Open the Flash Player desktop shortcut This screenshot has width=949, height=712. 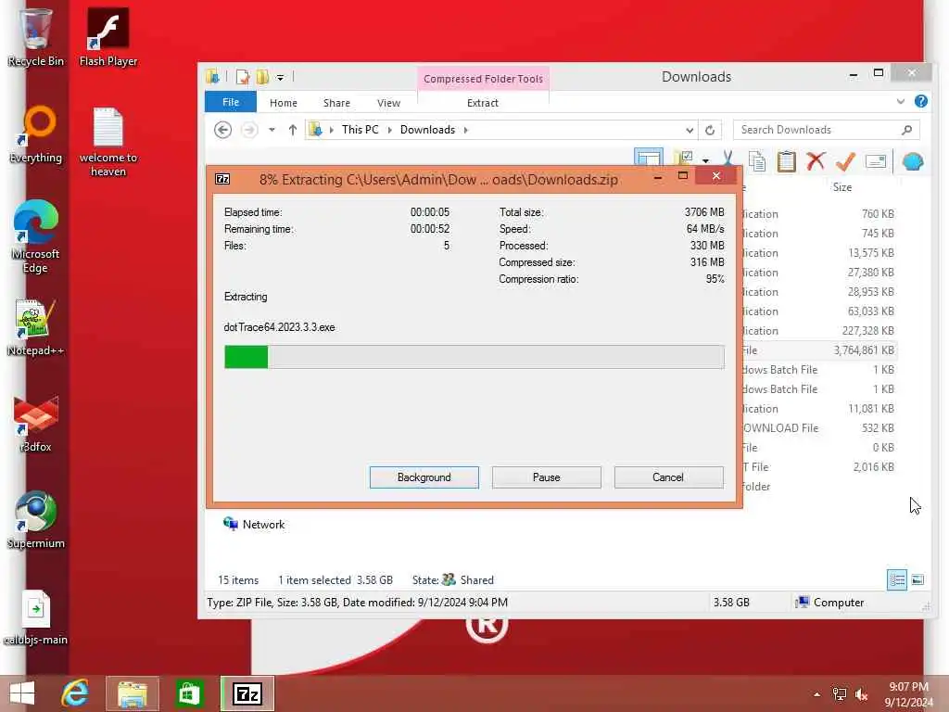pyautogui.click(x=108, y=37)
